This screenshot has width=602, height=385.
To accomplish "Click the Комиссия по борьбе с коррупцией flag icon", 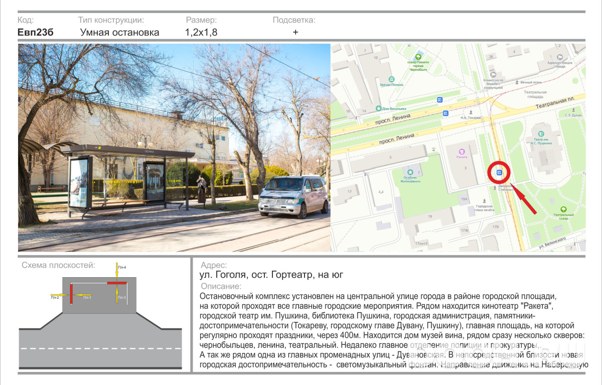I will [493, 75].
